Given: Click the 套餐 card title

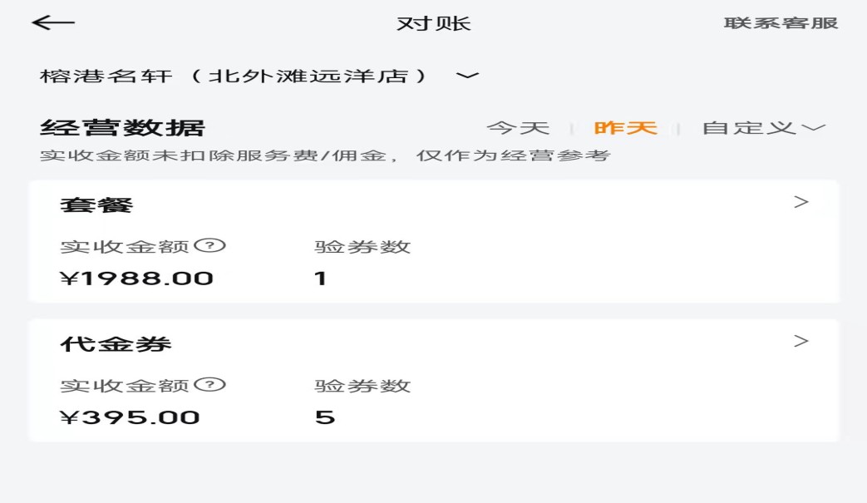Looking at the screenshot, I should pos(96,205).
